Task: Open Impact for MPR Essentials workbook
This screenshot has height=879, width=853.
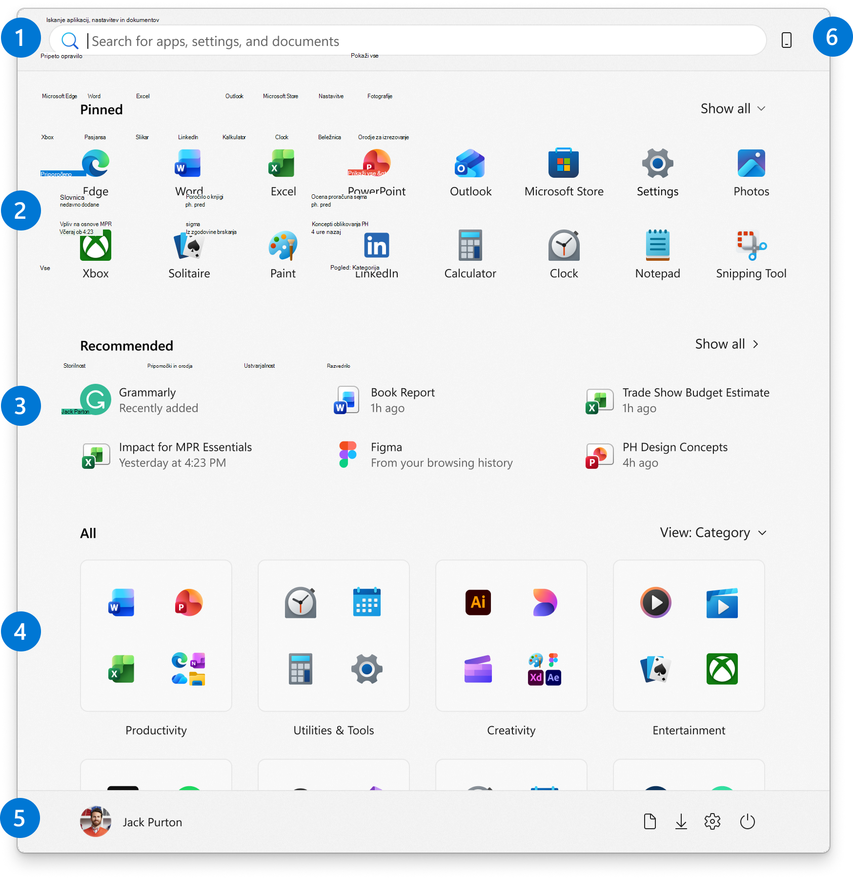Action: (167, 455)
